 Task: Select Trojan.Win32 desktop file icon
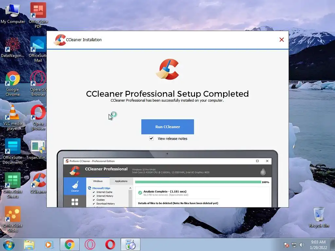[x=37, y=150]
